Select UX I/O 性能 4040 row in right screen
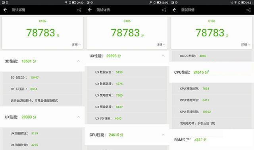 212,56
